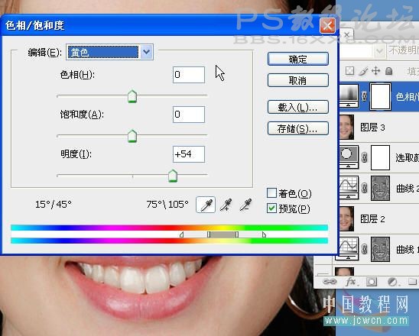Close the hue/saturation dialog
This screenshot has height=336, width=419.
[x=327, y=26]
